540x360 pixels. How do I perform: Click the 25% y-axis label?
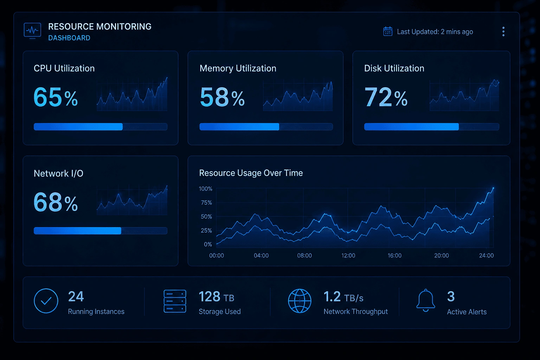coord(206,230)
